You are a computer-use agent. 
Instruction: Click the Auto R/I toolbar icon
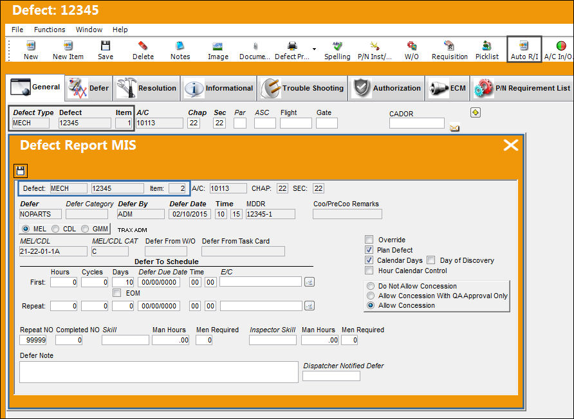[524, 46]
